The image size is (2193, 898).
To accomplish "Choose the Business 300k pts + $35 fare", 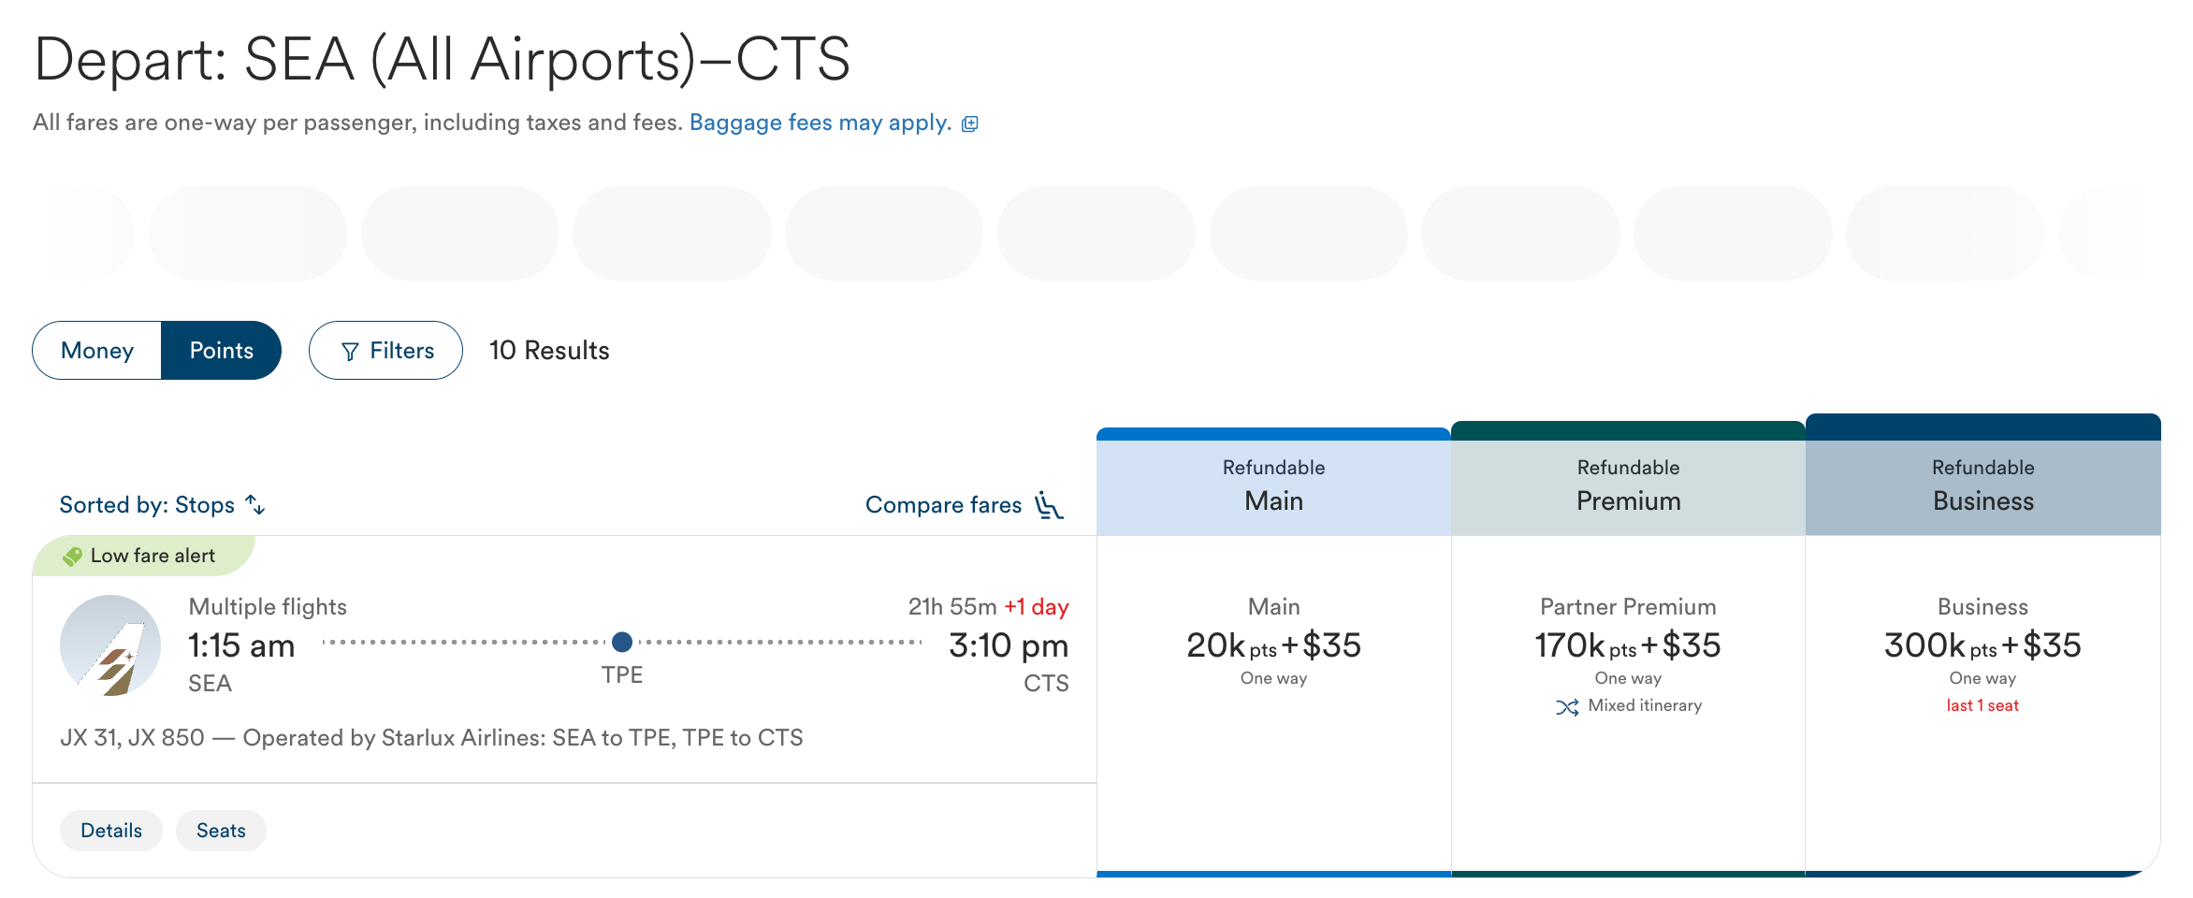I will 1982,645.
